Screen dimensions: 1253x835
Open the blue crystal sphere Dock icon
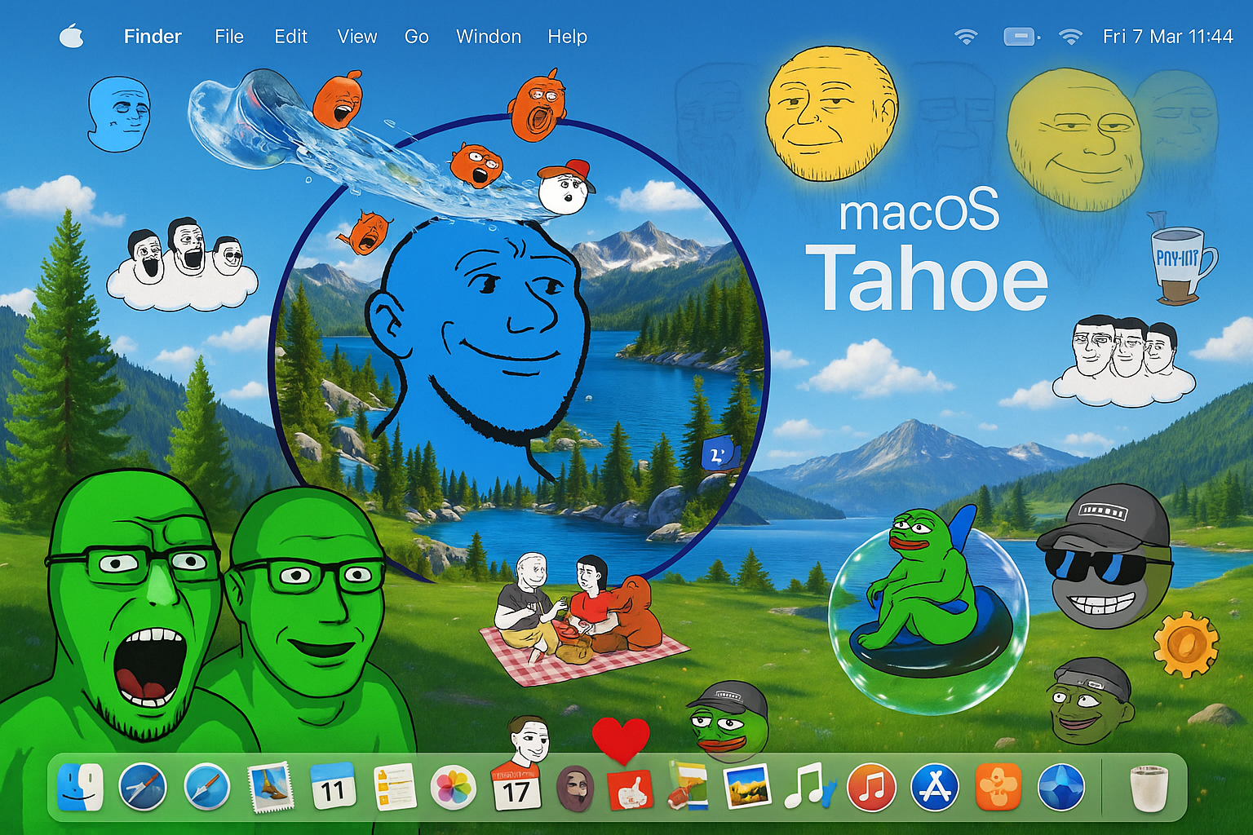pos(1060,788)
